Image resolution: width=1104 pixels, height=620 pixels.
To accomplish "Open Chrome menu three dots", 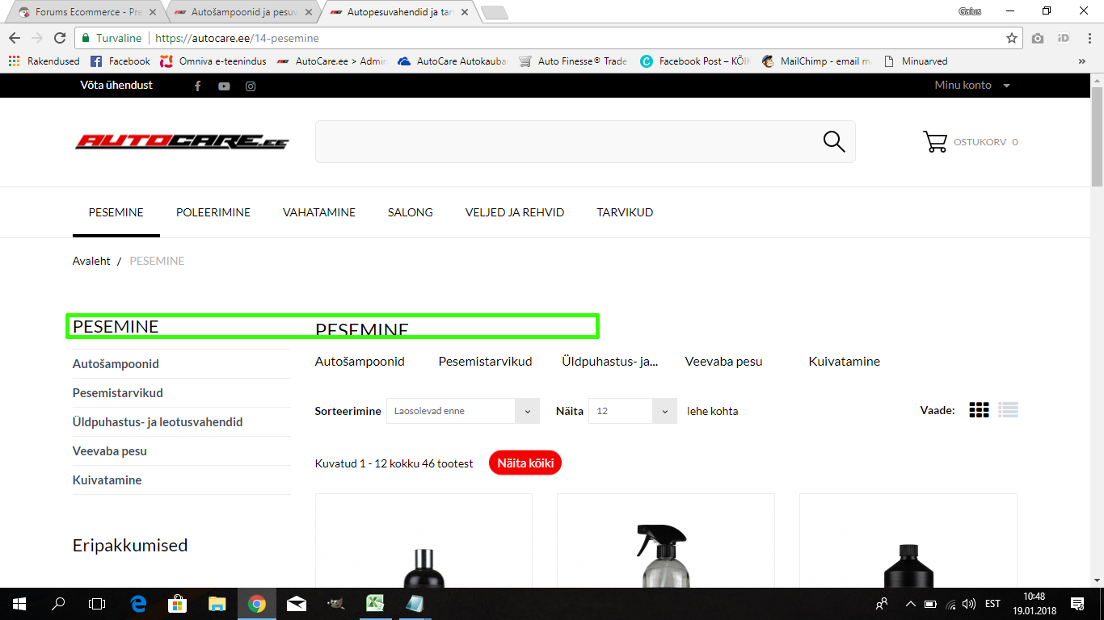I will 1089,38.
